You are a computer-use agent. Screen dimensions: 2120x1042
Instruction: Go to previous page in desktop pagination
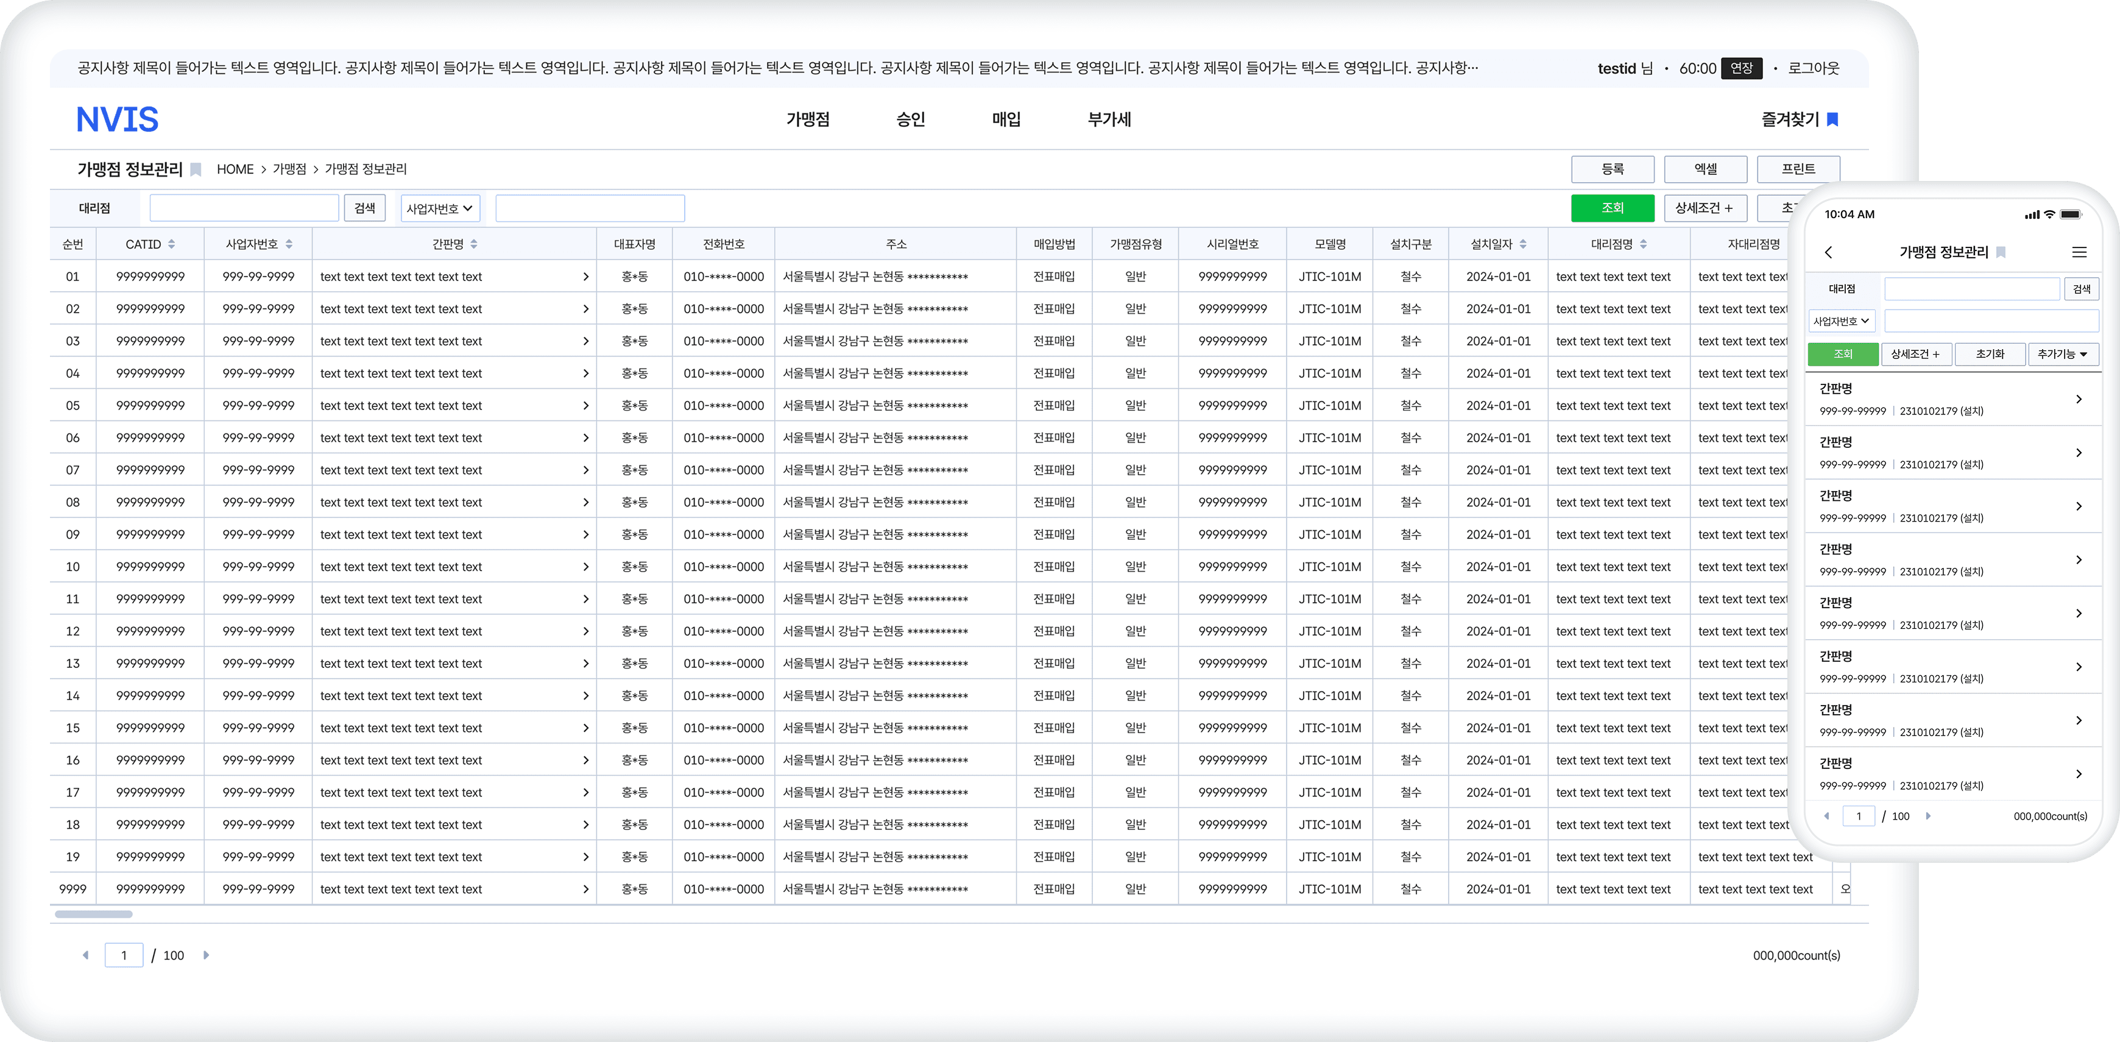point(85,955)
